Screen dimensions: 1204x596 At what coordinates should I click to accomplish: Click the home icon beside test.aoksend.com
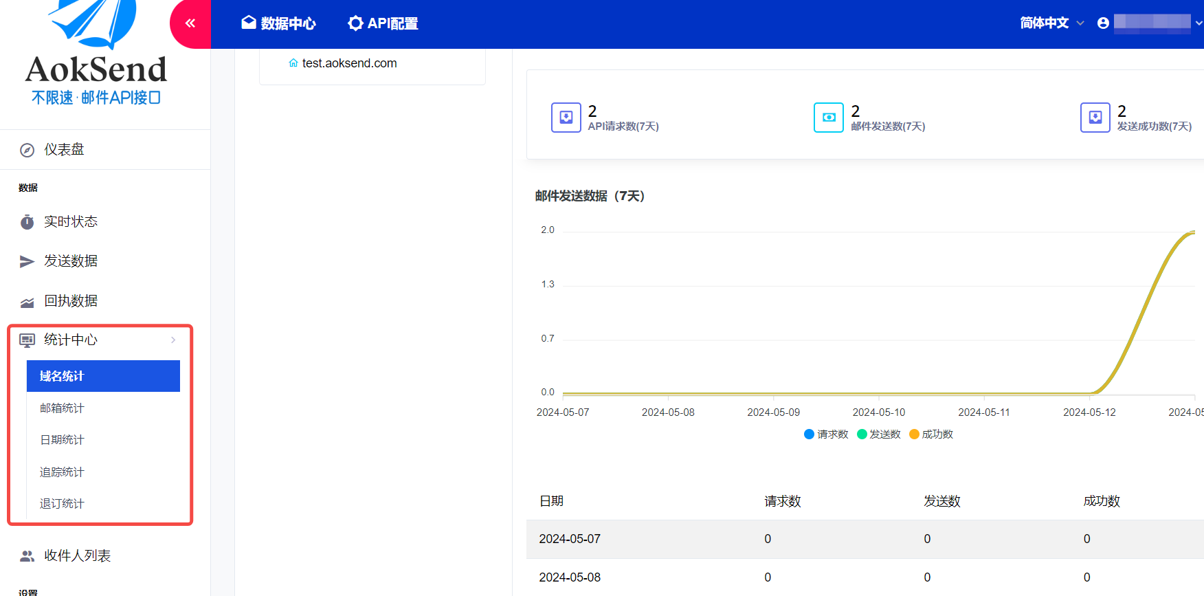(293, 63)
